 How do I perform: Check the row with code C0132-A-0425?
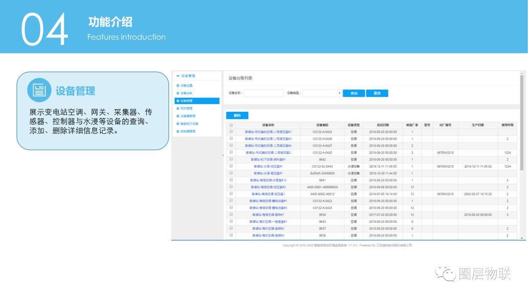point(231,152)
